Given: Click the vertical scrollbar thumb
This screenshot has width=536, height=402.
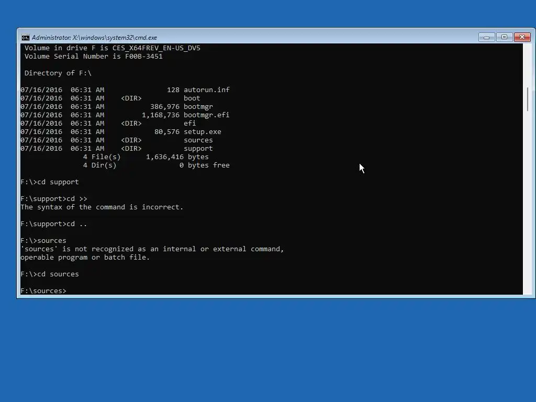Looking at the screenshot, I should (x=528, y=99).
